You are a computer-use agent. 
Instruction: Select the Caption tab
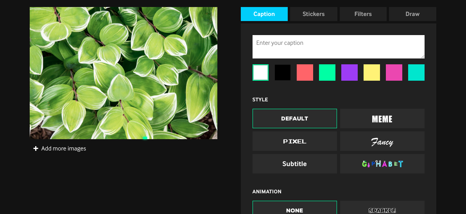(x=264, y=14)
